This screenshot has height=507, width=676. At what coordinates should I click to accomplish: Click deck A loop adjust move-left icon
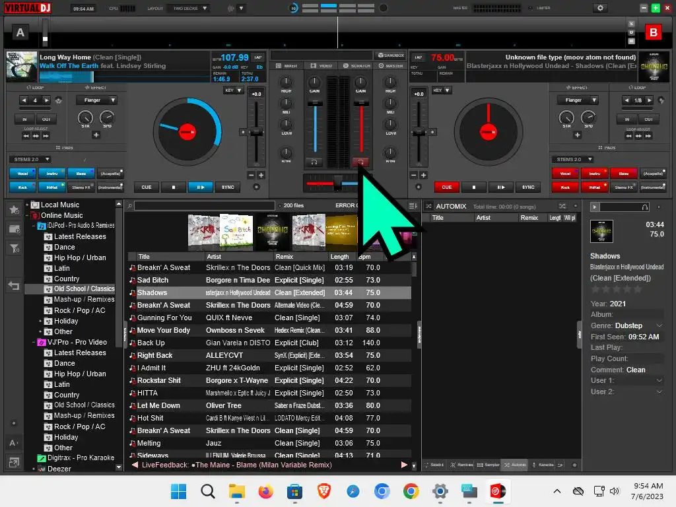tap(26, 136)
